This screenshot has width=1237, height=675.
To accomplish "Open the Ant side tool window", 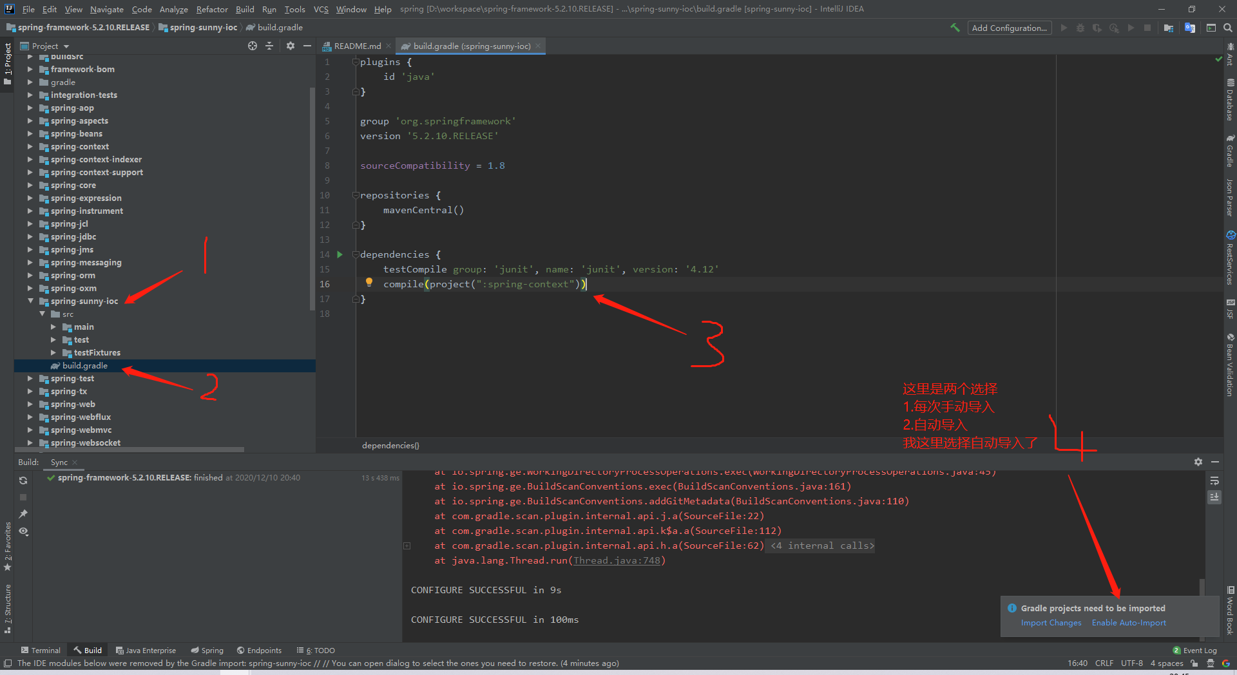I will point(1230,53).
